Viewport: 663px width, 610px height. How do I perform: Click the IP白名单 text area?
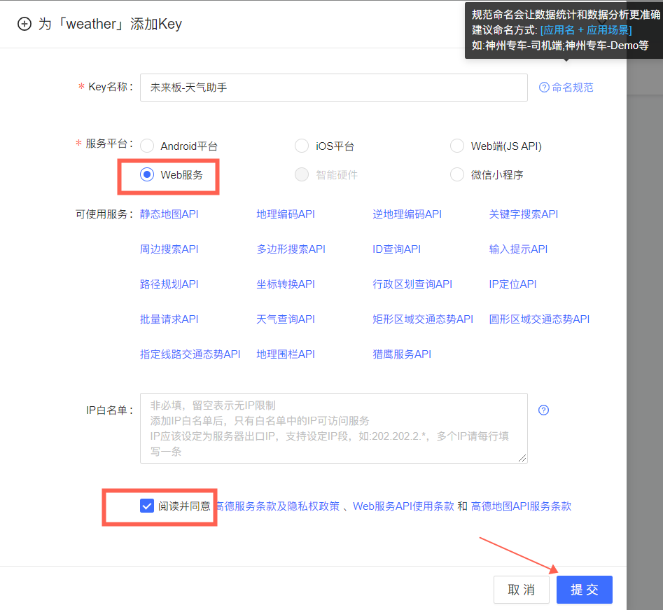[x=334, y=428]
